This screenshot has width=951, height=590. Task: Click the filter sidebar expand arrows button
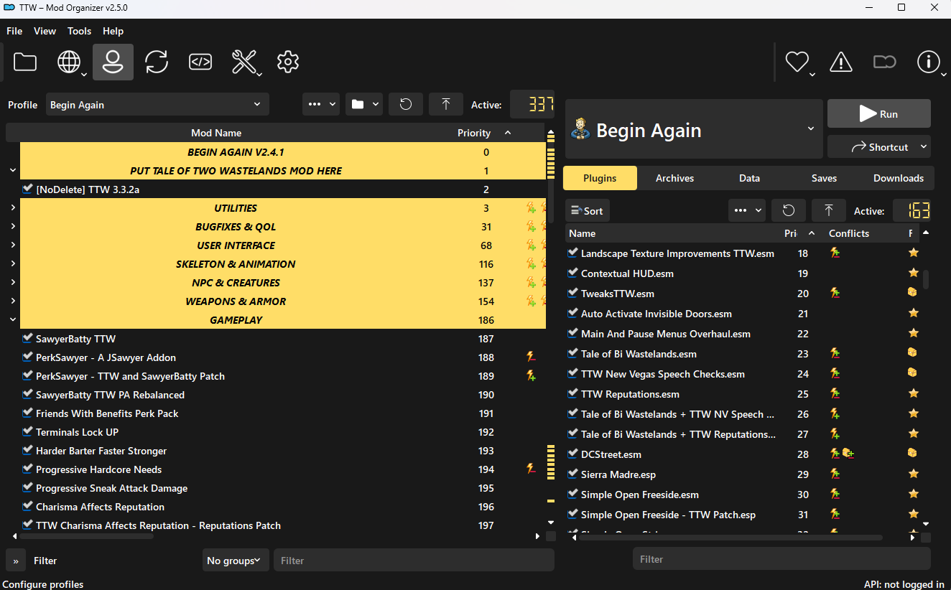[x=15, y=561]
